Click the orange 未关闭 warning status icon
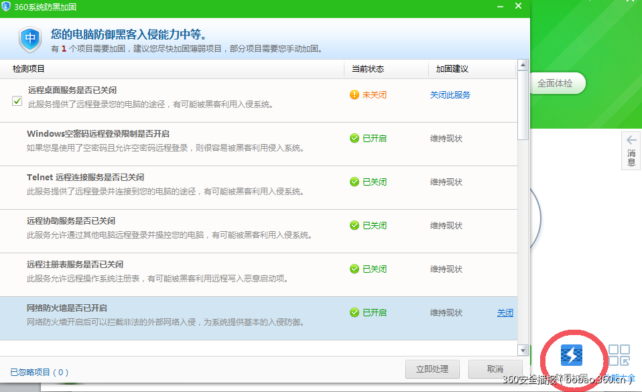 pos(355,94)
